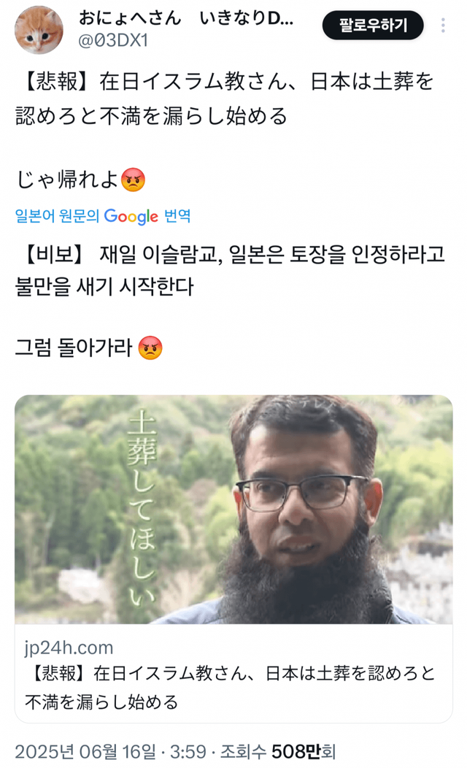This screenshot has width=467, height=768.
Task: Select the Japanese 【悲報】 tweet headline text
Action: 225,99
